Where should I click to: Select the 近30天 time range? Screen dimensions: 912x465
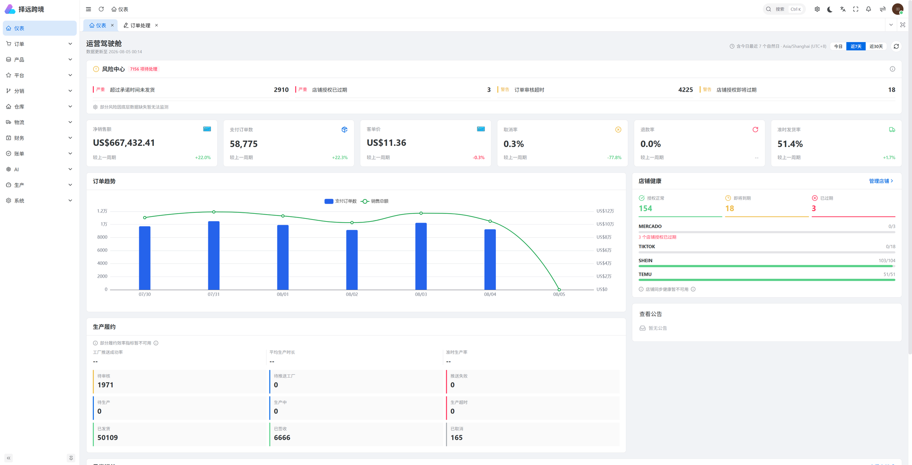click(876, 46)
